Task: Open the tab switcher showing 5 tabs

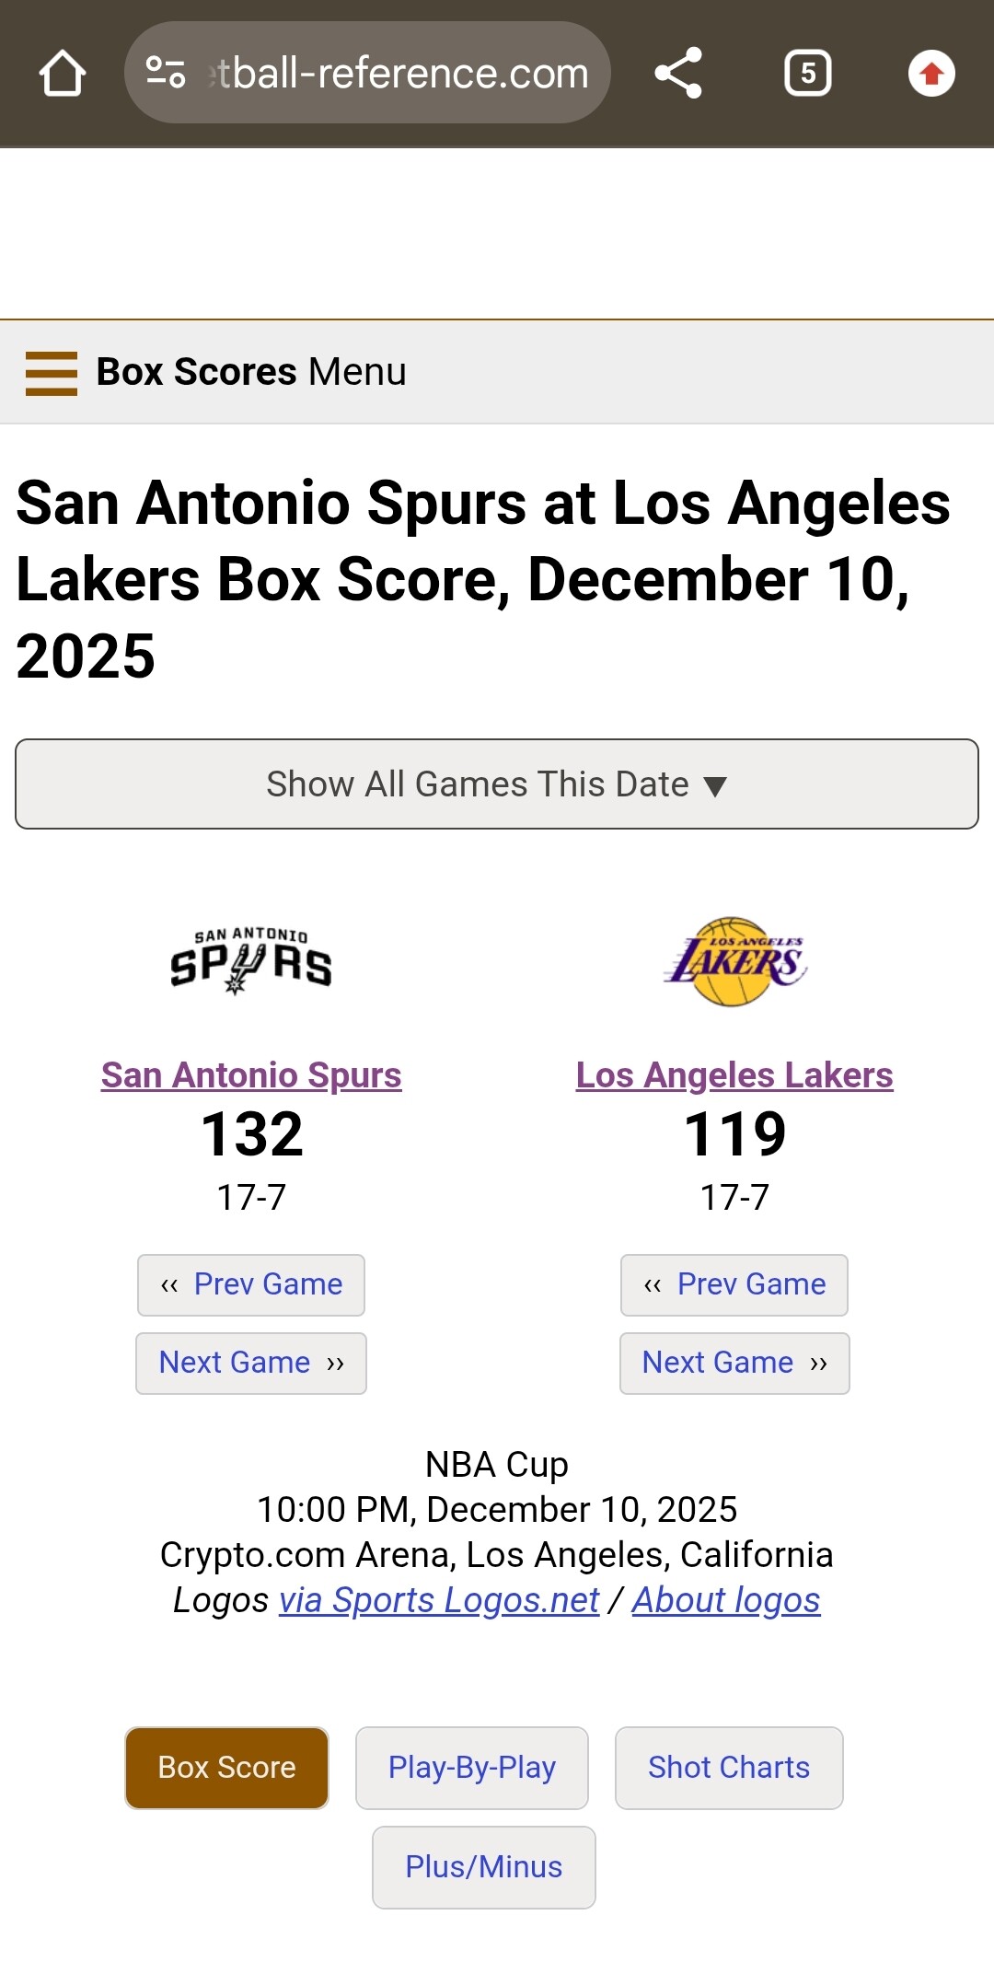Action: coord(807,74)
